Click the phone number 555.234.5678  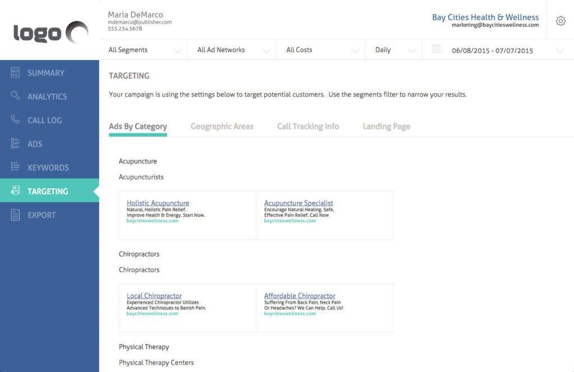pos(125,29)
